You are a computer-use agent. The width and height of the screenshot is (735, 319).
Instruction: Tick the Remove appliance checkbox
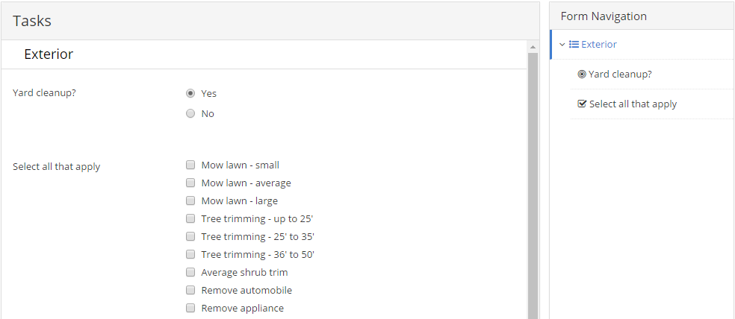[190, 308]
